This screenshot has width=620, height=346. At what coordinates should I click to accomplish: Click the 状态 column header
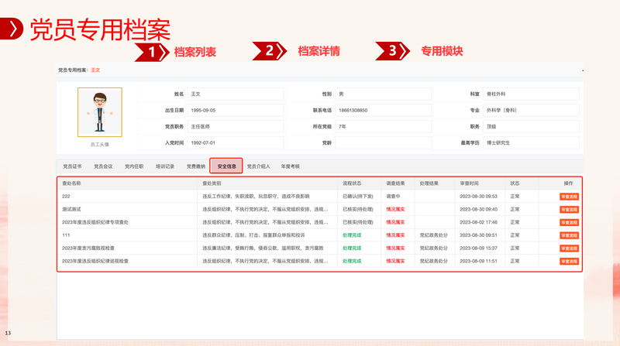(515, 183)
